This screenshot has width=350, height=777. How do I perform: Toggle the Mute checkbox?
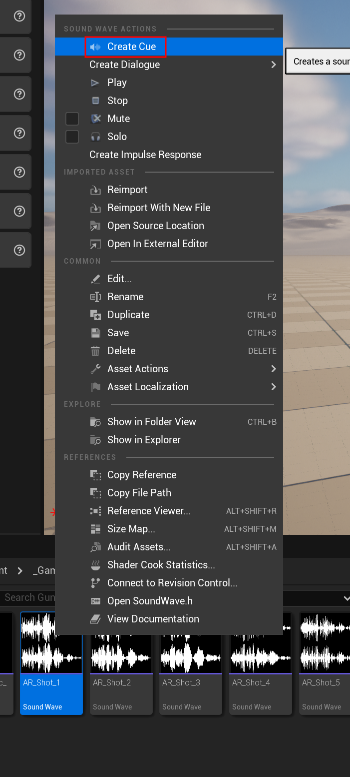(72, 119)
